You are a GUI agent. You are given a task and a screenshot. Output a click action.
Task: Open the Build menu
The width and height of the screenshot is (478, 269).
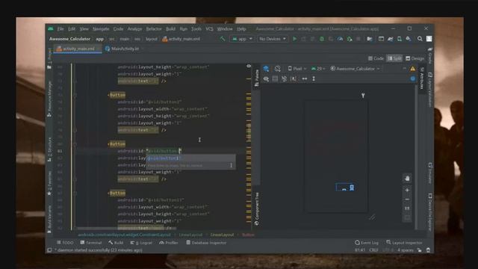pyautogui.click(x=170, y=29)
